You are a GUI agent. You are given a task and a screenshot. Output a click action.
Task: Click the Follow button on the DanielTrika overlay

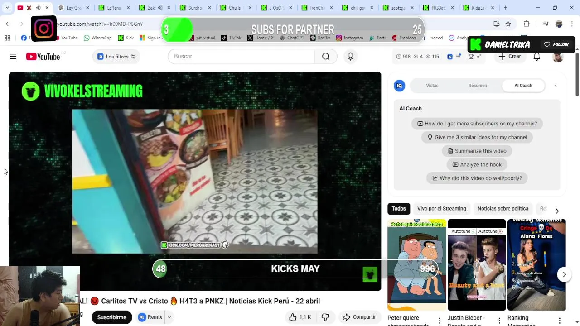(556, 44)
